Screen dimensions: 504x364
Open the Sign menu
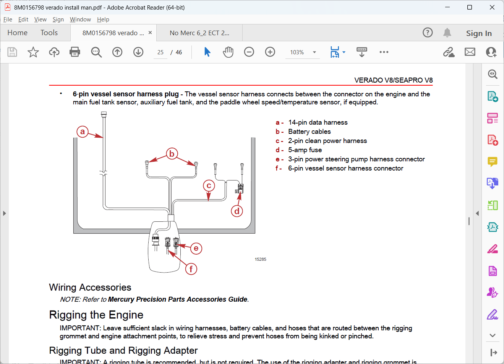pos(58,19)
